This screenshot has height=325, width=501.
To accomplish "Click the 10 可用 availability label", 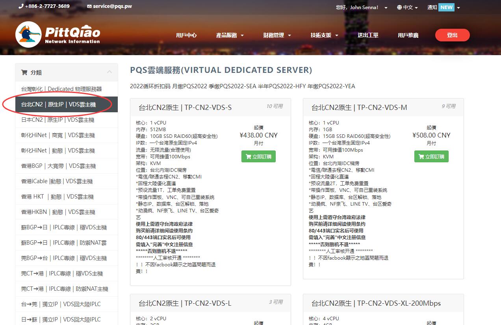I will pyautogui.click(x=275, y=106).
